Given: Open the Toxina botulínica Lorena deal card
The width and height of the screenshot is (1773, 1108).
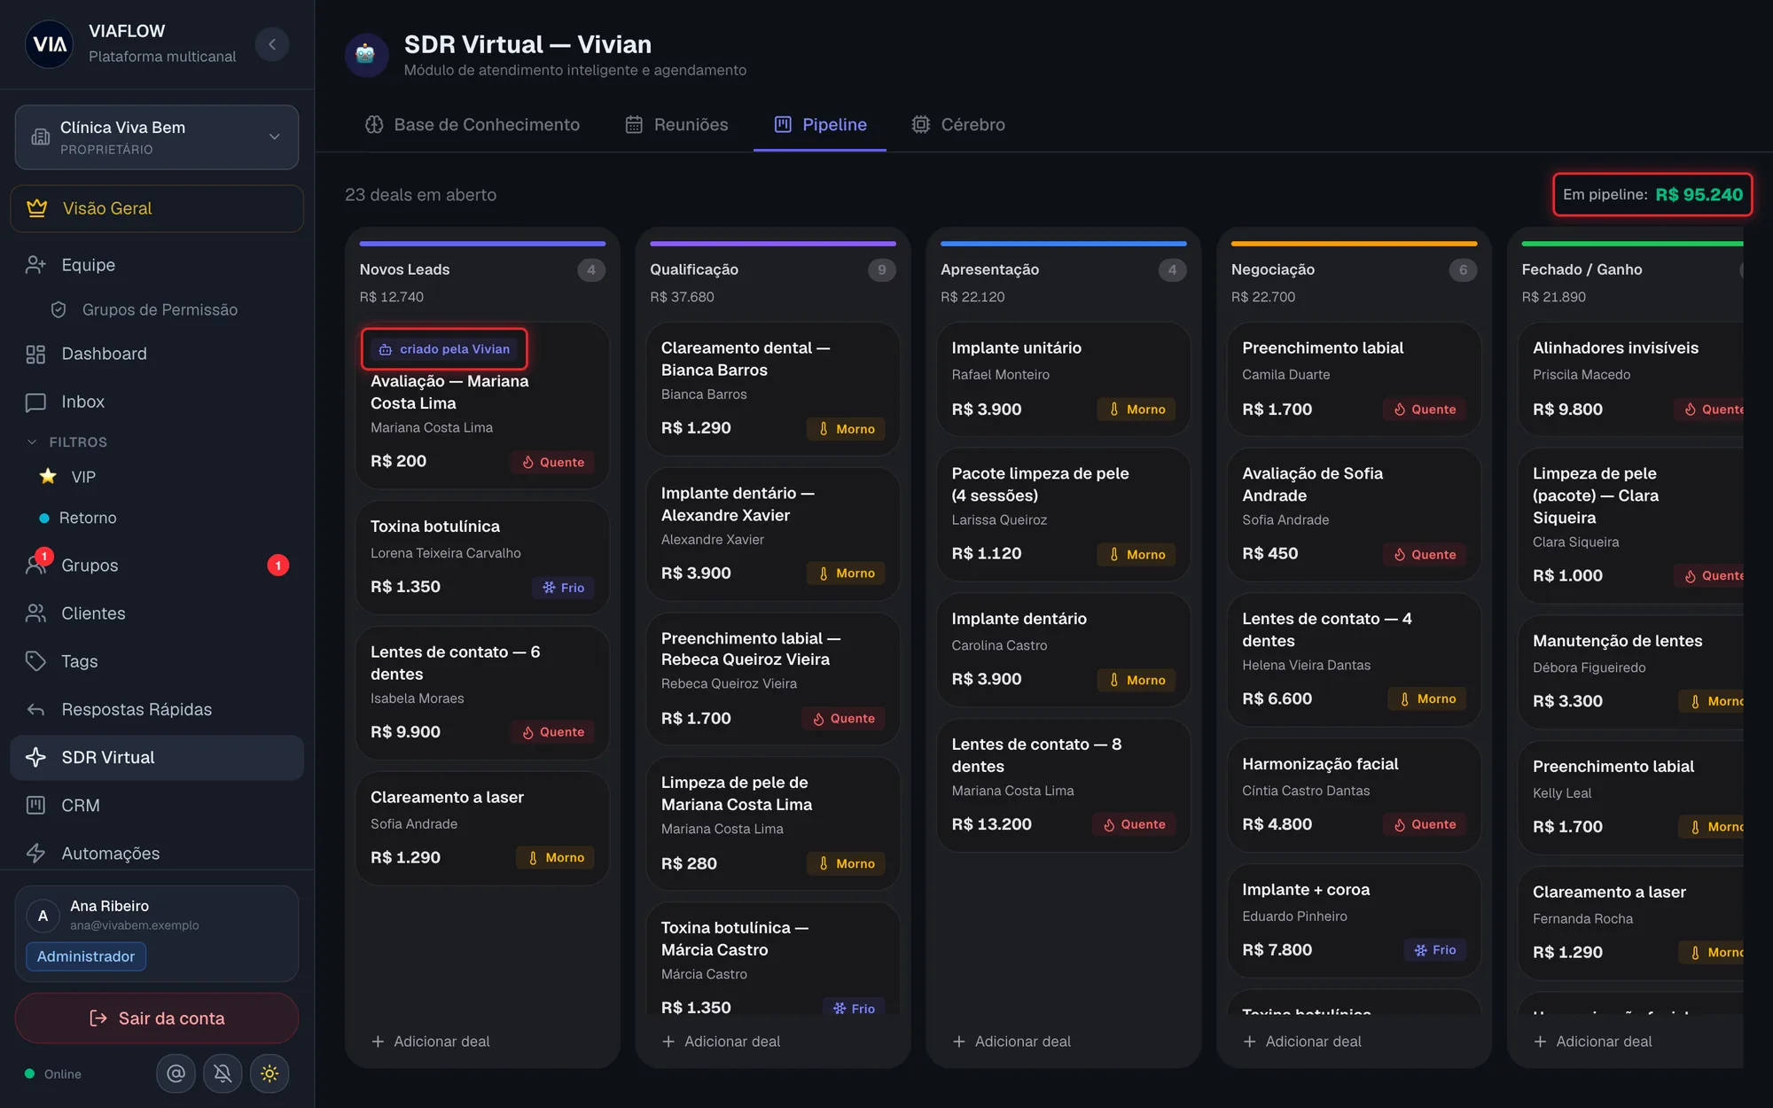Looking at the screenshot, I should click(482, 558).
